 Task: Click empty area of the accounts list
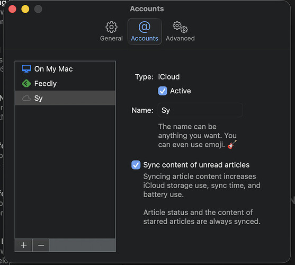point(65,171)
